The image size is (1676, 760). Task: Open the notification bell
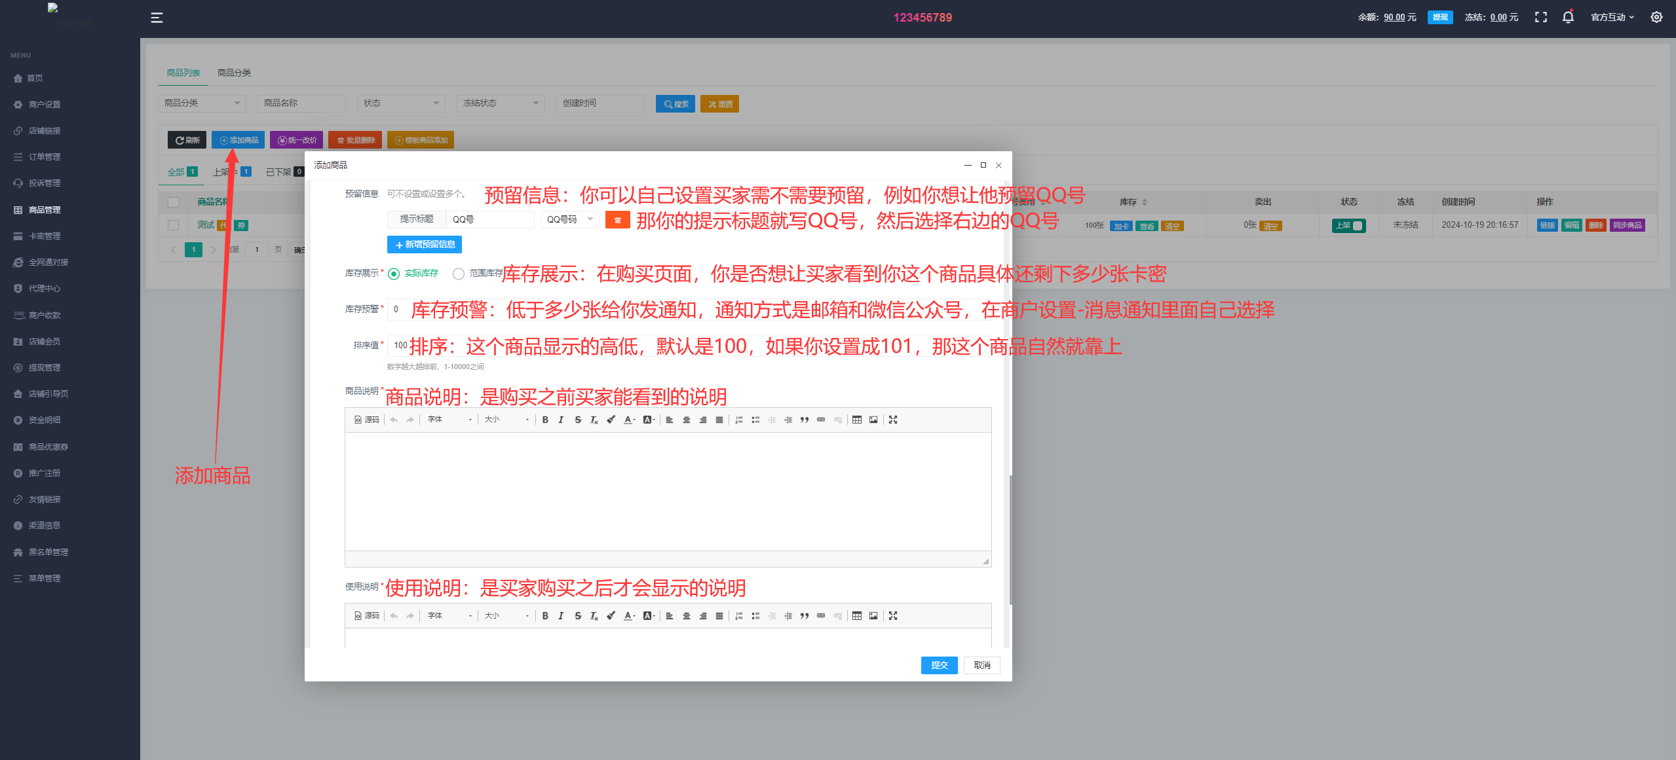pos(1568,18)
